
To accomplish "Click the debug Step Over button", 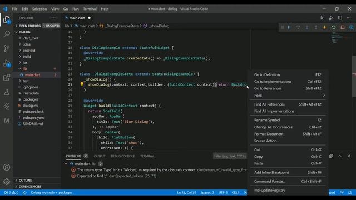I will click(298, 27).
